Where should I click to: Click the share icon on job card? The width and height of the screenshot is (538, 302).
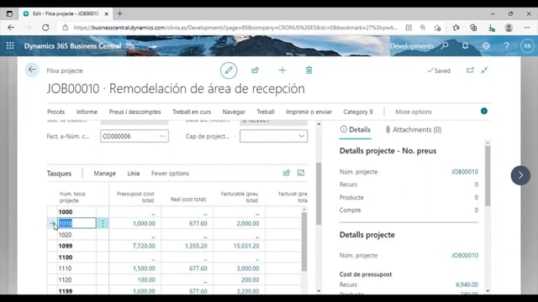(255, 70)
